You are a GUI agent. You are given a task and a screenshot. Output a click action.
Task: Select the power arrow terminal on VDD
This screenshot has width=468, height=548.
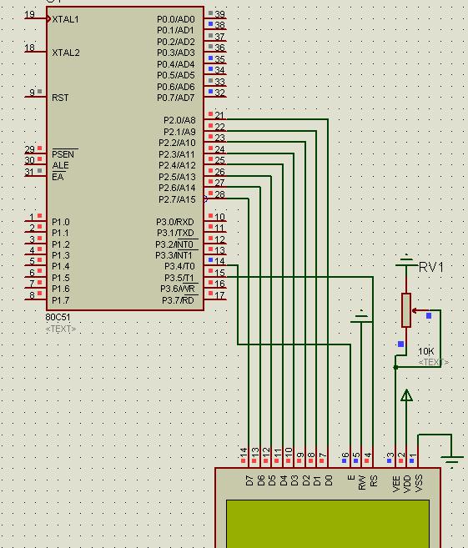click(406, 395)
